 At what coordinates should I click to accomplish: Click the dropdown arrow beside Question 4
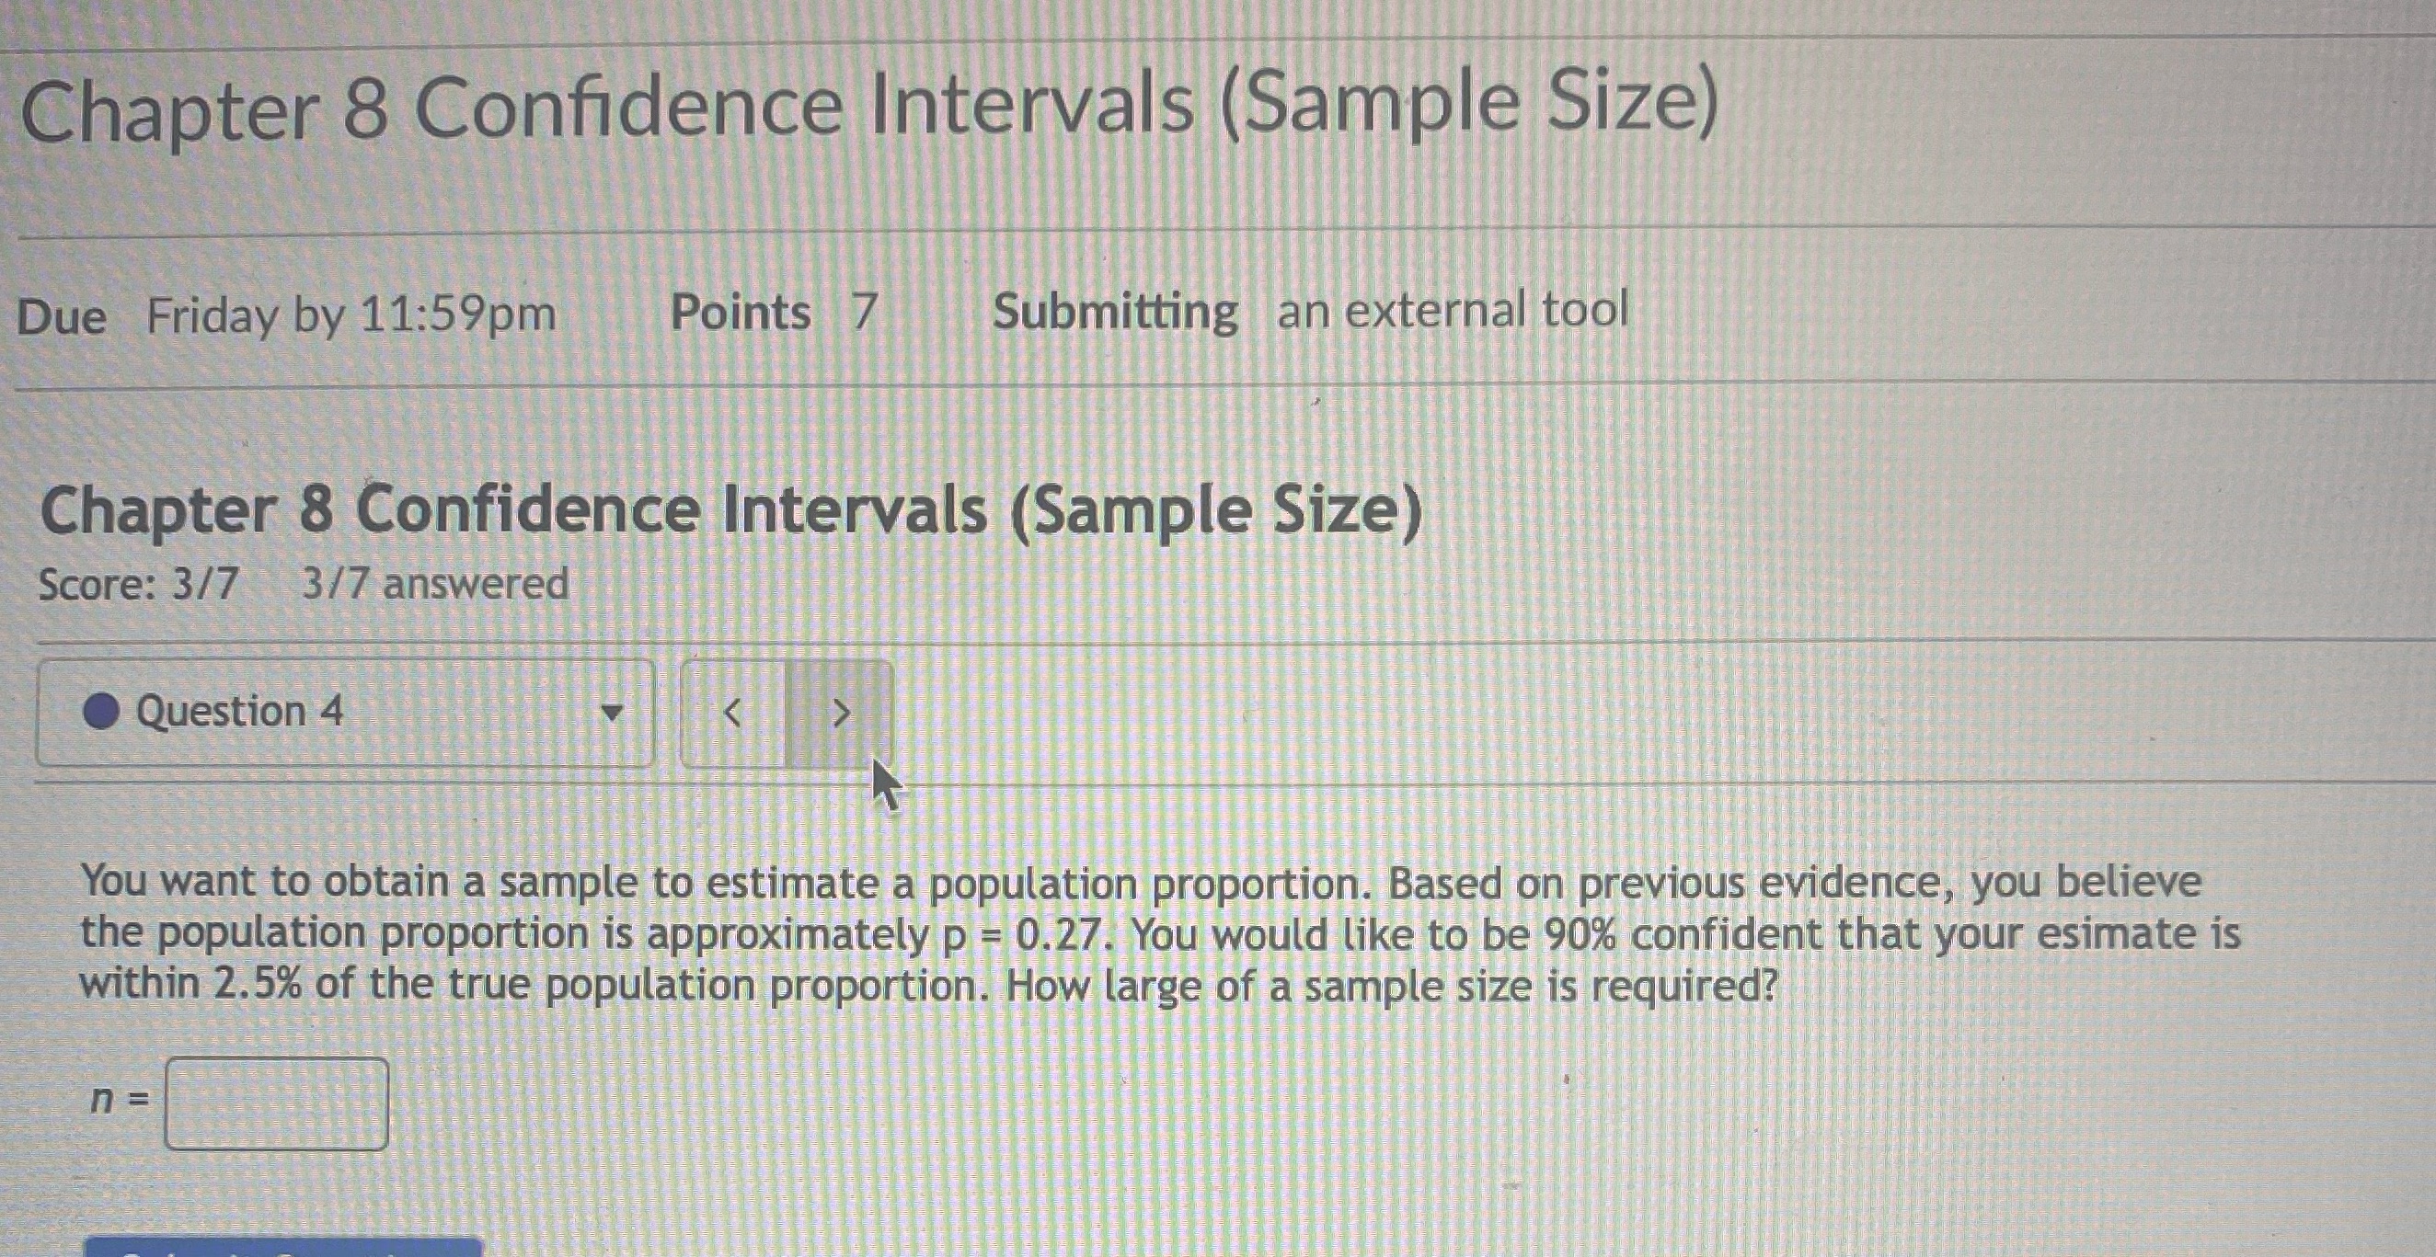point(613,714)
